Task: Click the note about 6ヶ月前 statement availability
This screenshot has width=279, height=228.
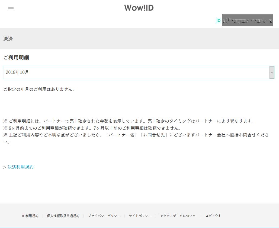Action: pos(92,128)
